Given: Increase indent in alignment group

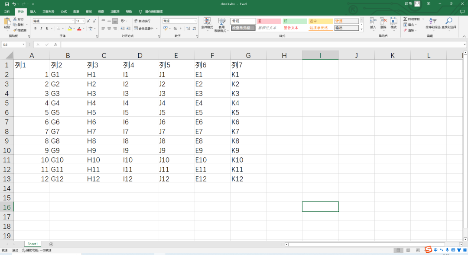Looking at the screenshot, I should 128,29.
